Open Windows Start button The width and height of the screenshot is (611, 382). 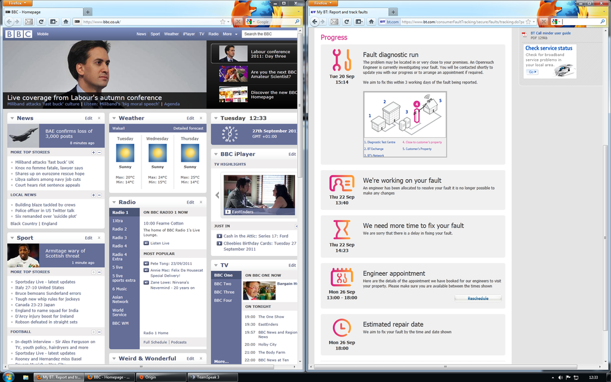tap(8, 377)
